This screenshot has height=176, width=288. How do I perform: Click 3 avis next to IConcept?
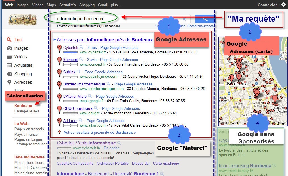92,60
